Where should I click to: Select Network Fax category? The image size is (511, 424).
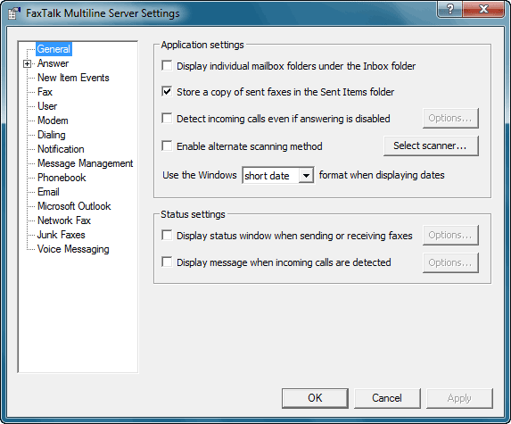click(x=64, y=220)
